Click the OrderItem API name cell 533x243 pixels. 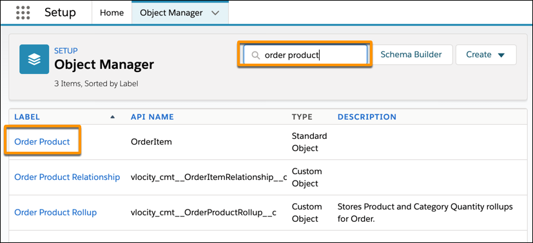tap(151, 141)
